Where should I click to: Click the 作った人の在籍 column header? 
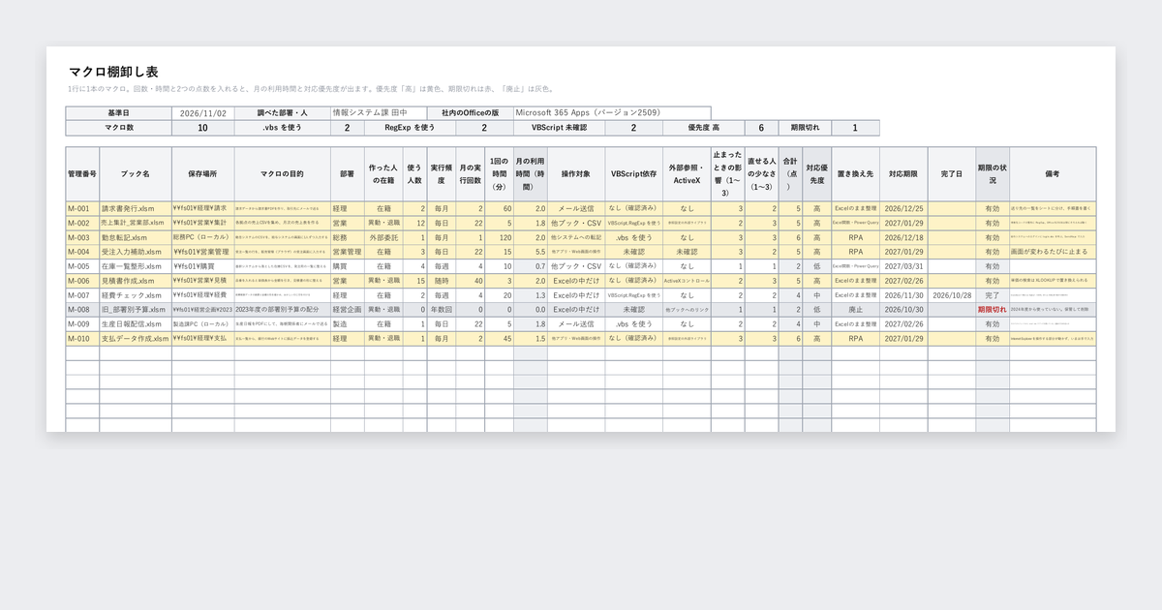coord(384,174)
